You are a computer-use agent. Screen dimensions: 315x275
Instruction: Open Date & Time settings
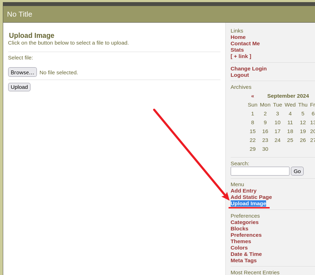click(246, 254)
